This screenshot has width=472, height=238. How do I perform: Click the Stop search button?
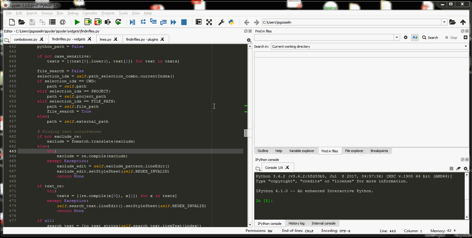(451, 37)
